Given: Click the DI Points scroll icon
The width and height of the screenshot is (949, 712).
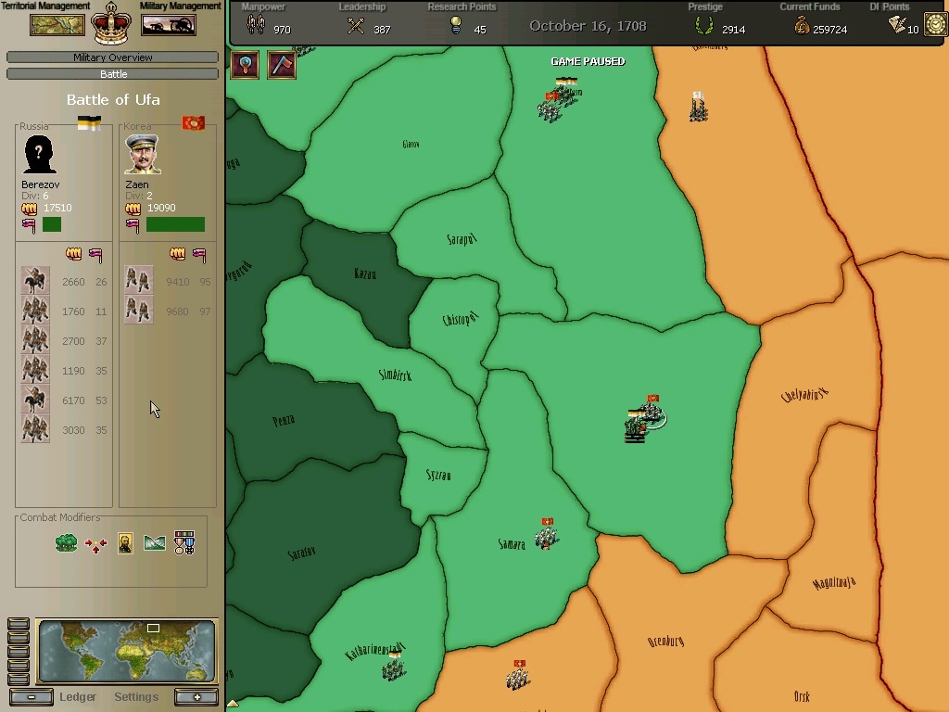Looking at the screenshot, I should point(897,25).
